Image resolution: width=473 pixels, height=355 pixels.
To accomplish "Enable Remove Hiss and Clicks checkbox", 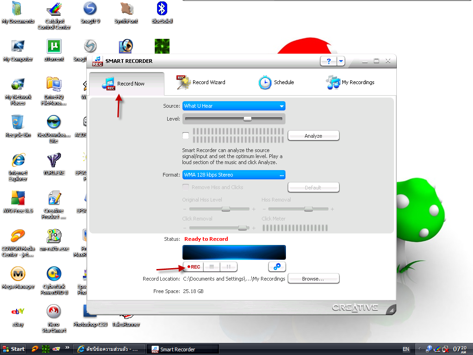I will (186, 187).
